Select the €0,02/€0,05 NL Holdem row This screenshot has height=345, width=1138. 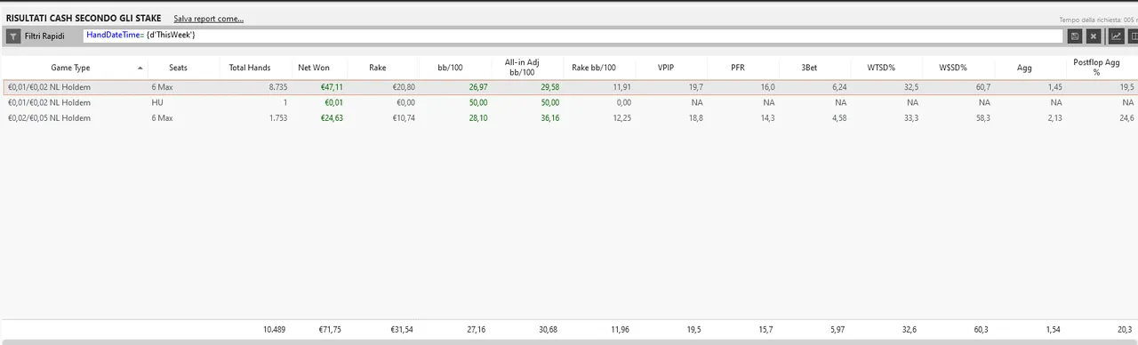[569, 117]
